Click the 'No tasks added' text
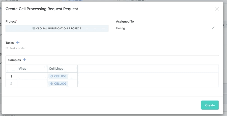 tap(16, 48)
